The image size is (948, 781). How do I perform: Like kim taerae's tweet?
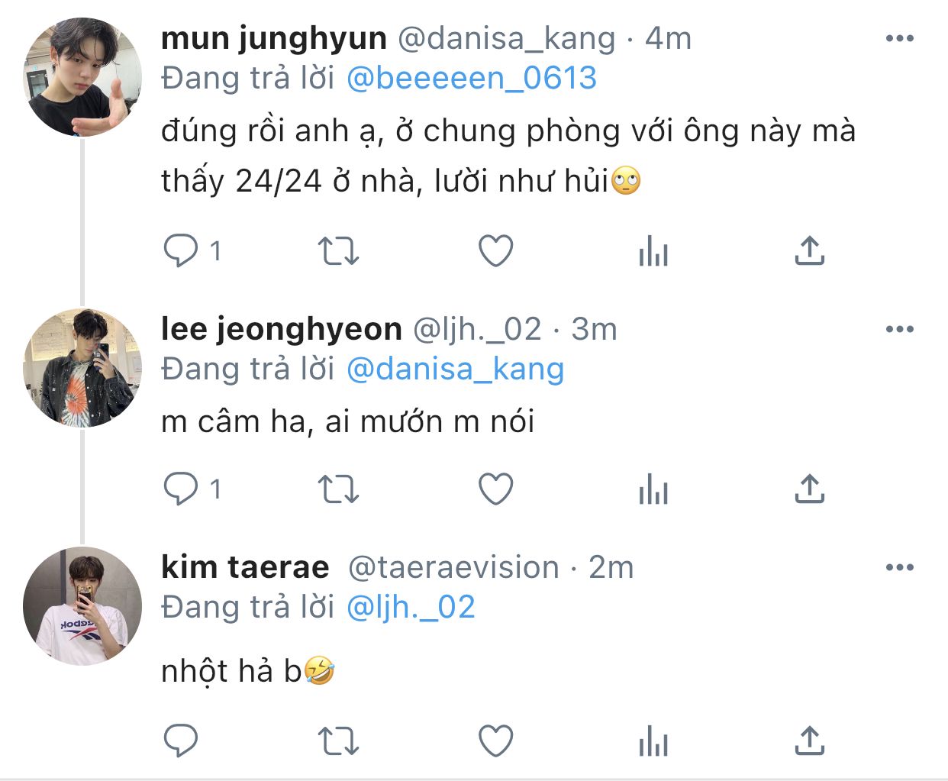click(495, 741)
